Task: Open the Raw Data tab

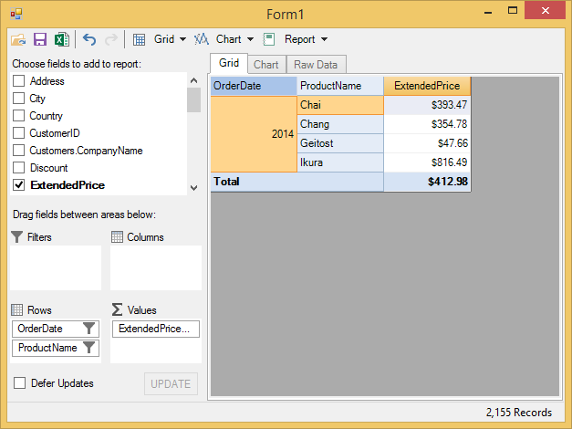Action: pos(316,65)
